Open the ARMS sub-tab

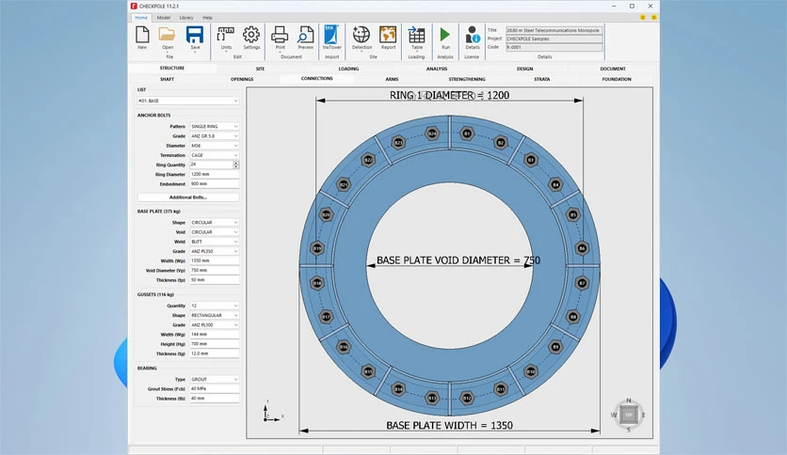tap(392, 79)
